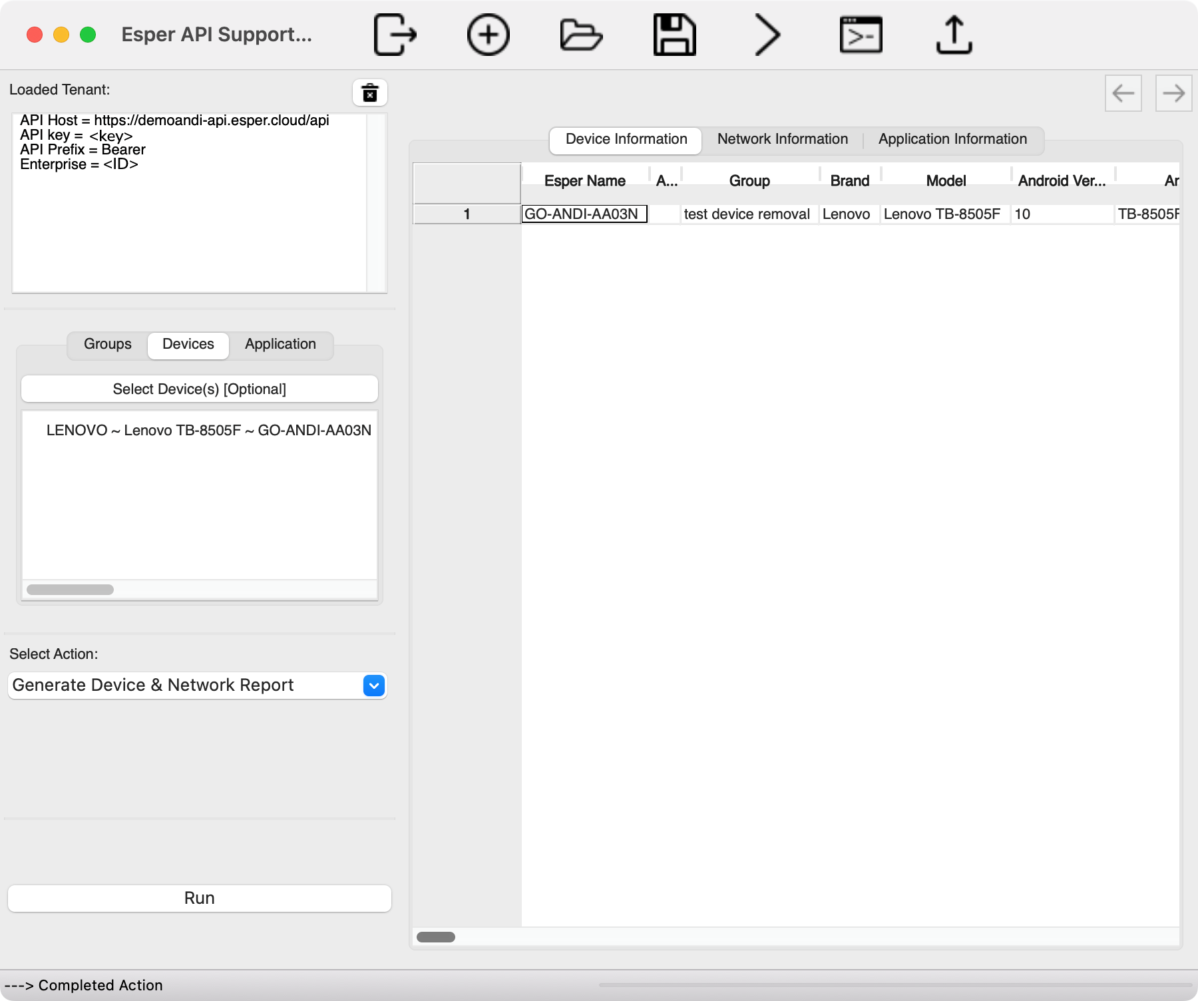Open the Network Information tab
Image resolution: width=1198 pixels, height=1001 pixels.
point(782,139)
